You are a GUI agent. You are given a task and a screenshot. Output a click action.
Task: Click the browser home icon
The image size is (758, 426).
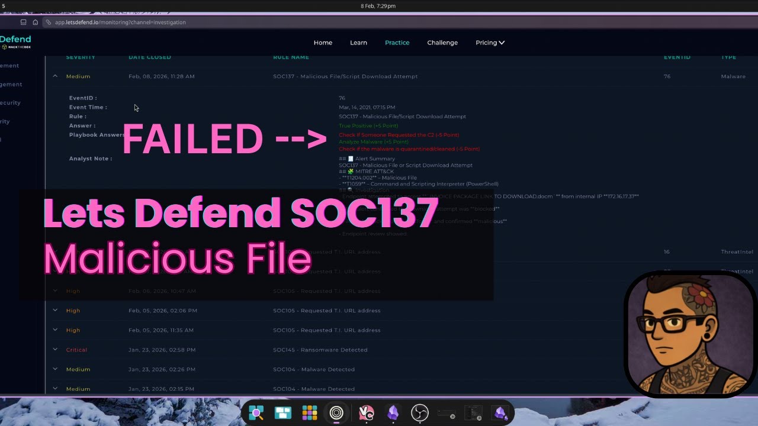pos(35,22)
